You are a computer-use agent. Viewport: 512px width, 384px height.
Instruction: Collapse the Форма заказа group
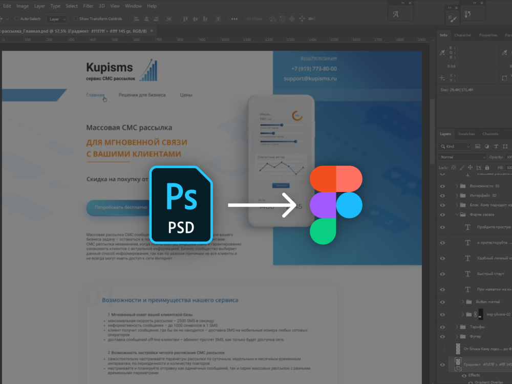point(457,215)
